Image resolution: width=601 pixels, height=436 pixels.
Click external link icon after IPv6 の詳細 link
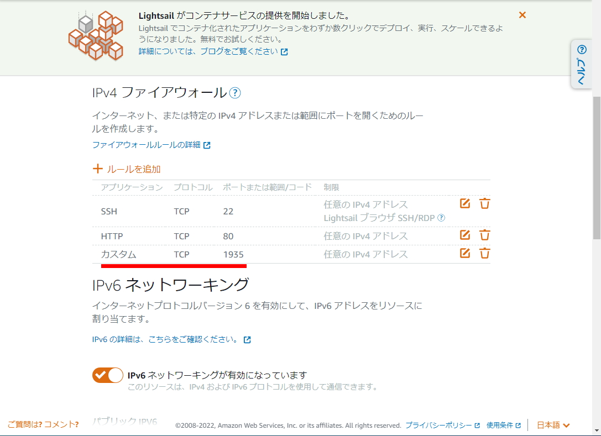pyautogui.click(x=247, y=340)
